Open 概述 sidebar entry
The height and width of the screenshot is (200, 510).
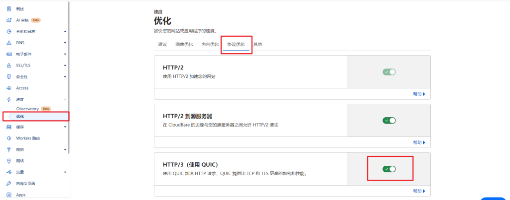(x=20, y=9)
